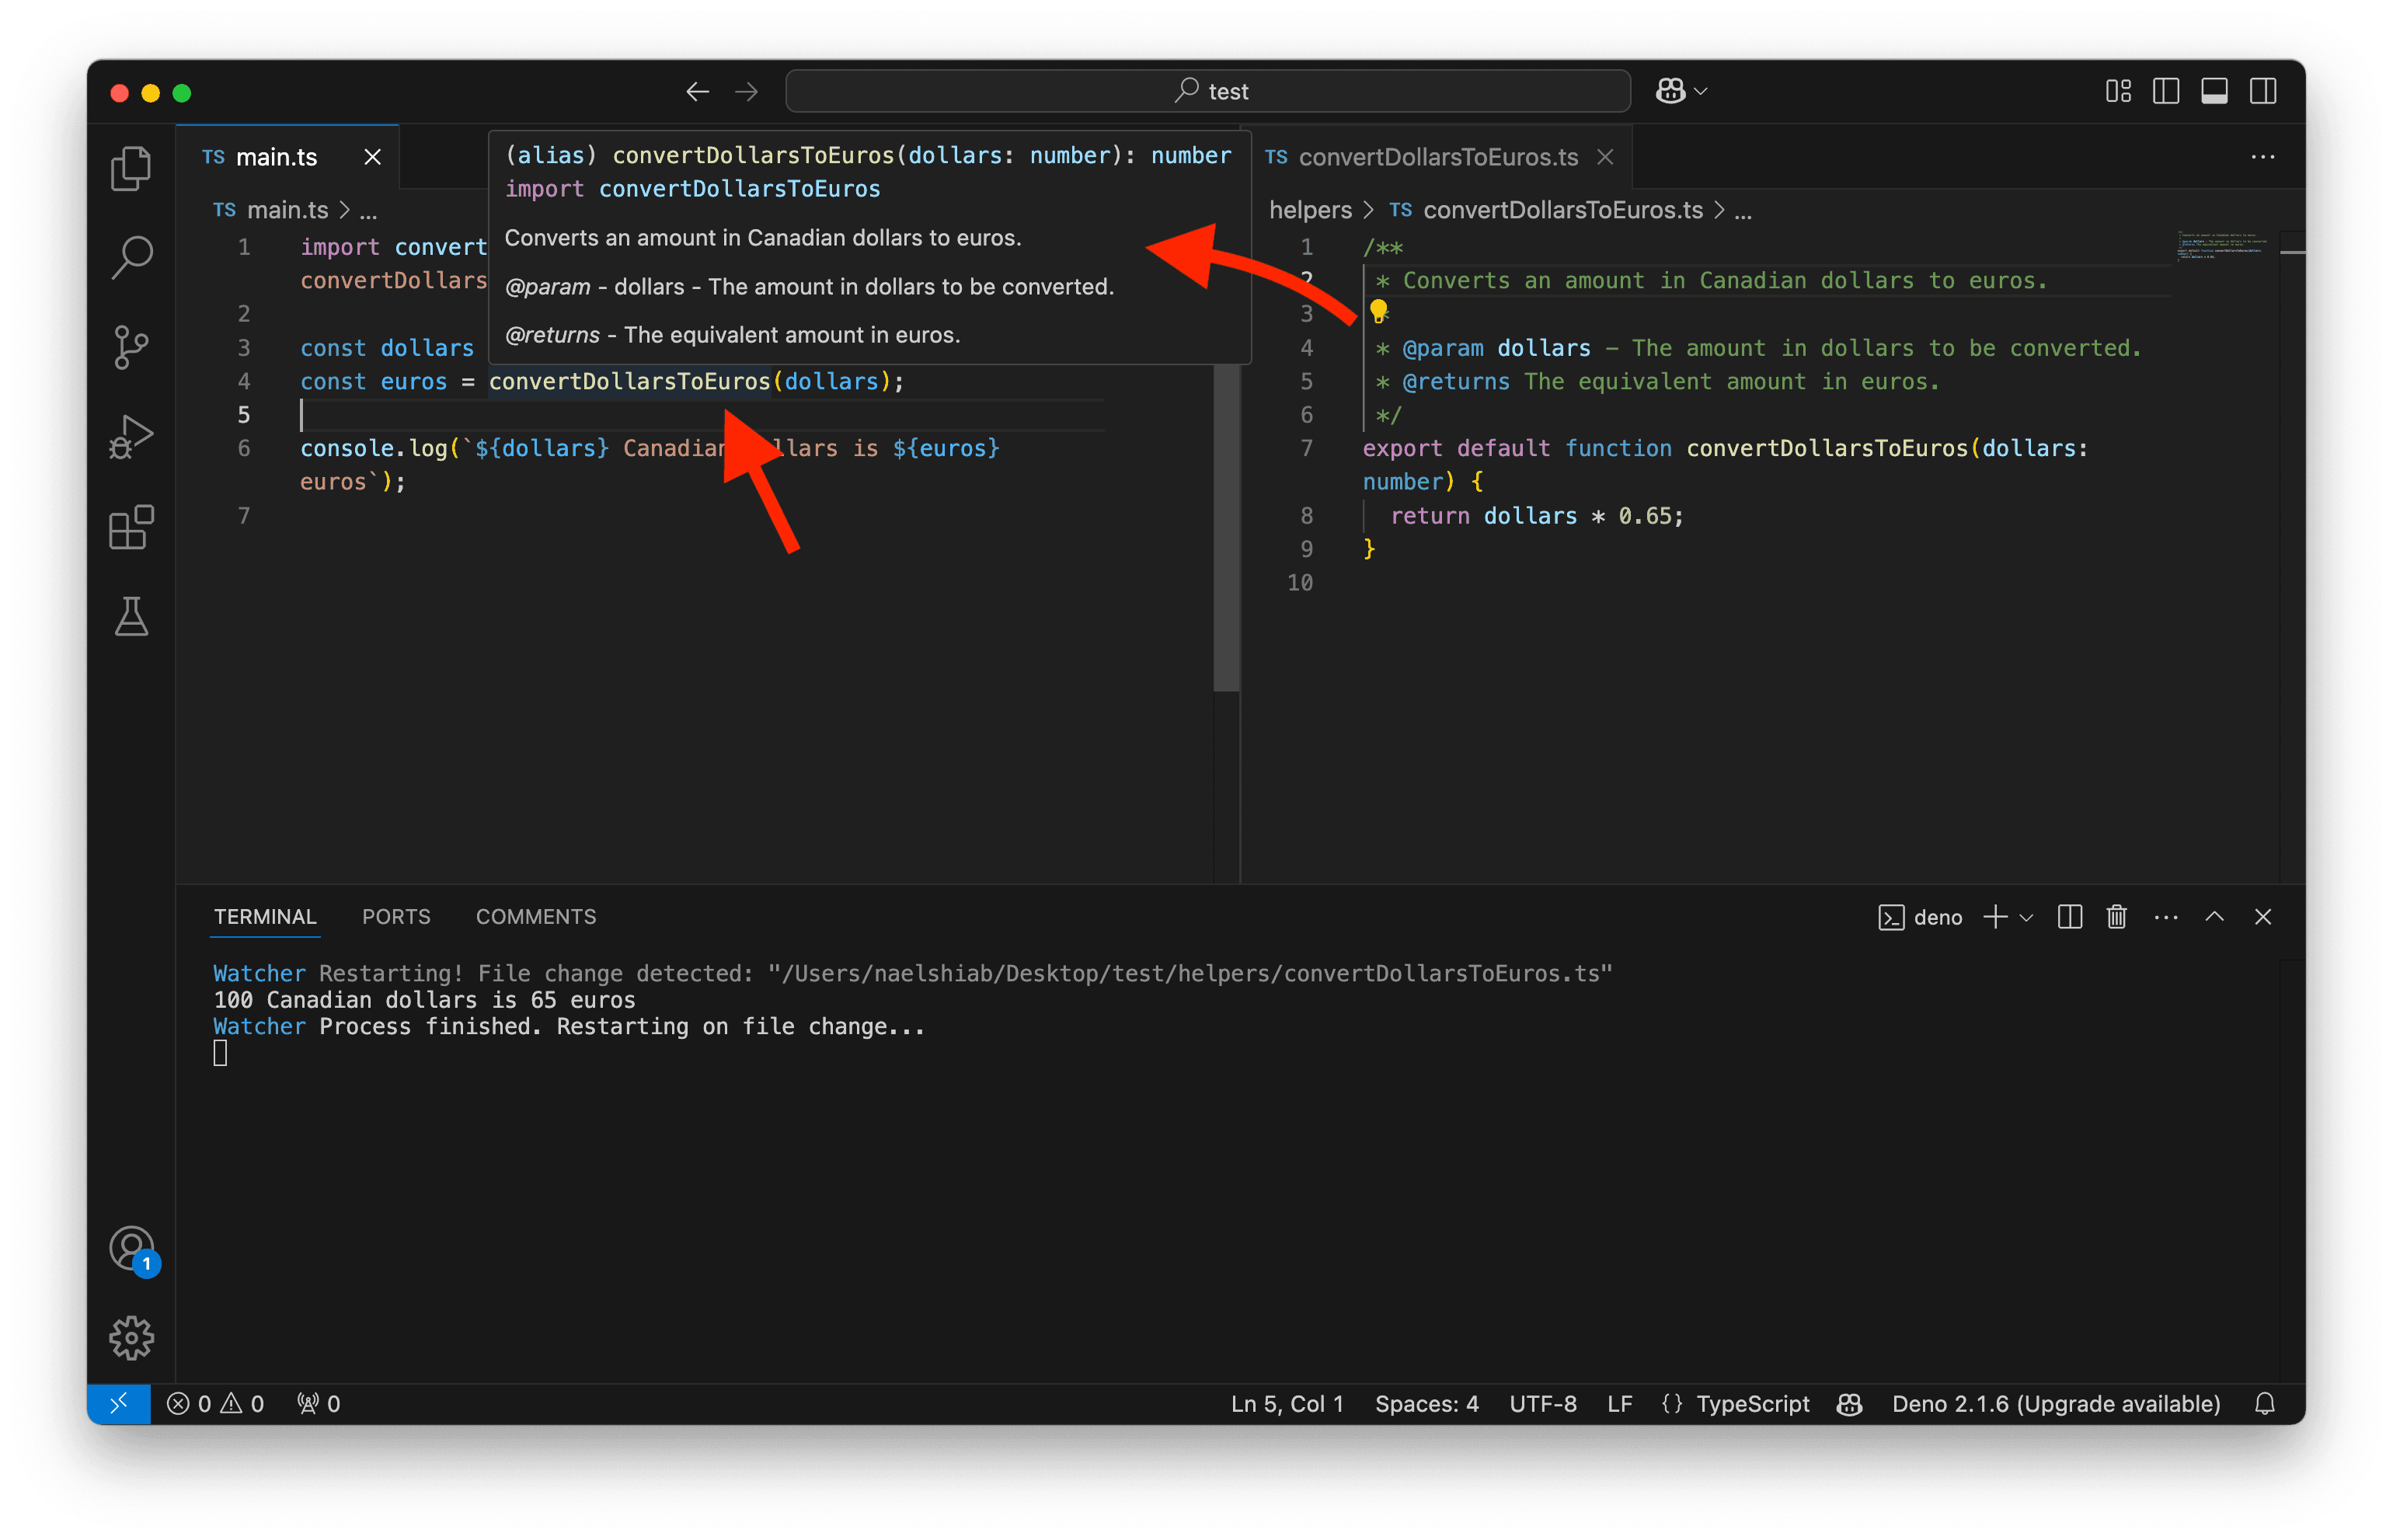Image resolution: width=2393 pixels, height=1540 pixels.
Task: Show the lightbulb code actions
Action: tap(1378, 312)
